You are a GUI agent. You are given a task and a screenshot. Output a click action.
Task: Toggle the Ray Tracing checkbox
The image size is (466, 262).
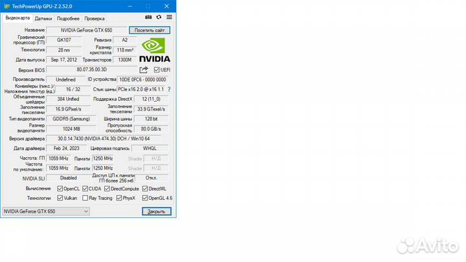[x=85, y=198]
